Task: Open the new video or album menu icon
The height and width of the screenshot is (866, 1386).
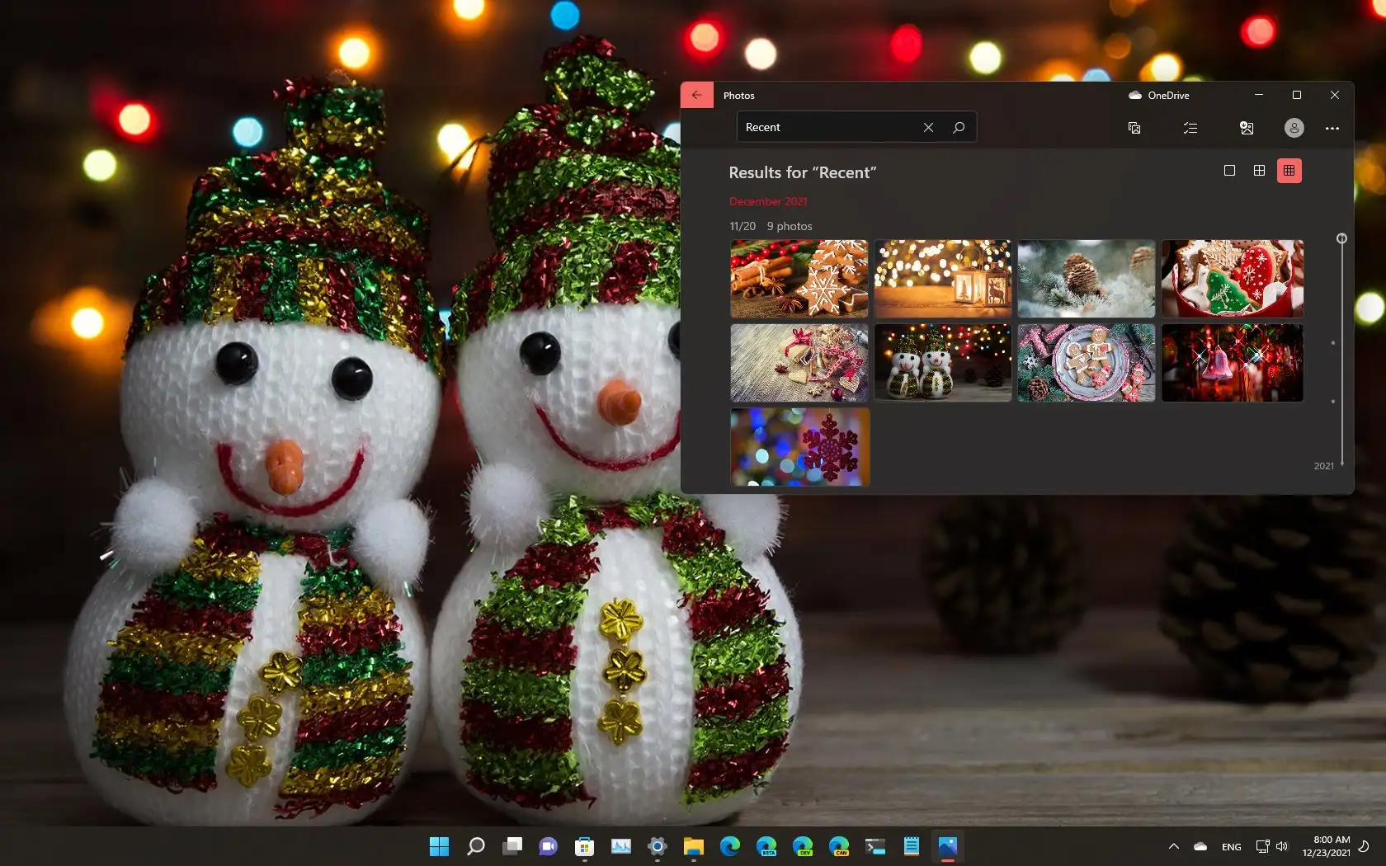Action: pos(1134,128)
